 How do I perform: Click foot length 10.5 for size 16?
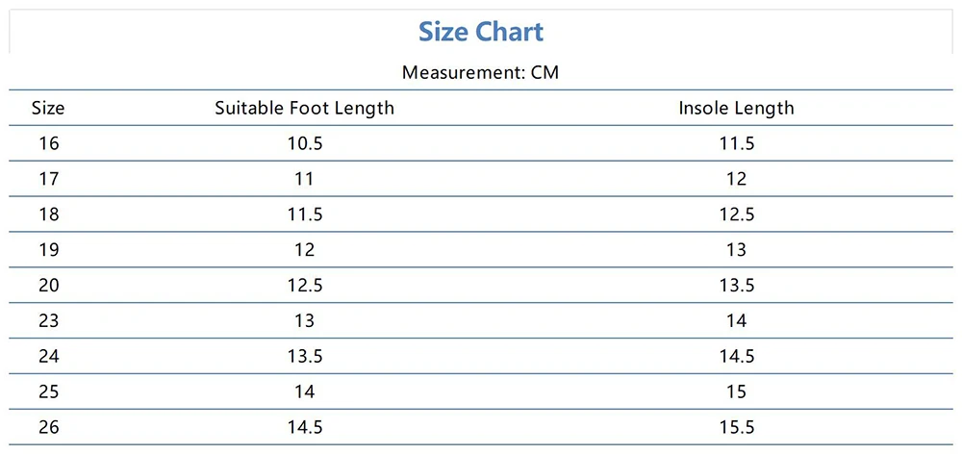304,143
